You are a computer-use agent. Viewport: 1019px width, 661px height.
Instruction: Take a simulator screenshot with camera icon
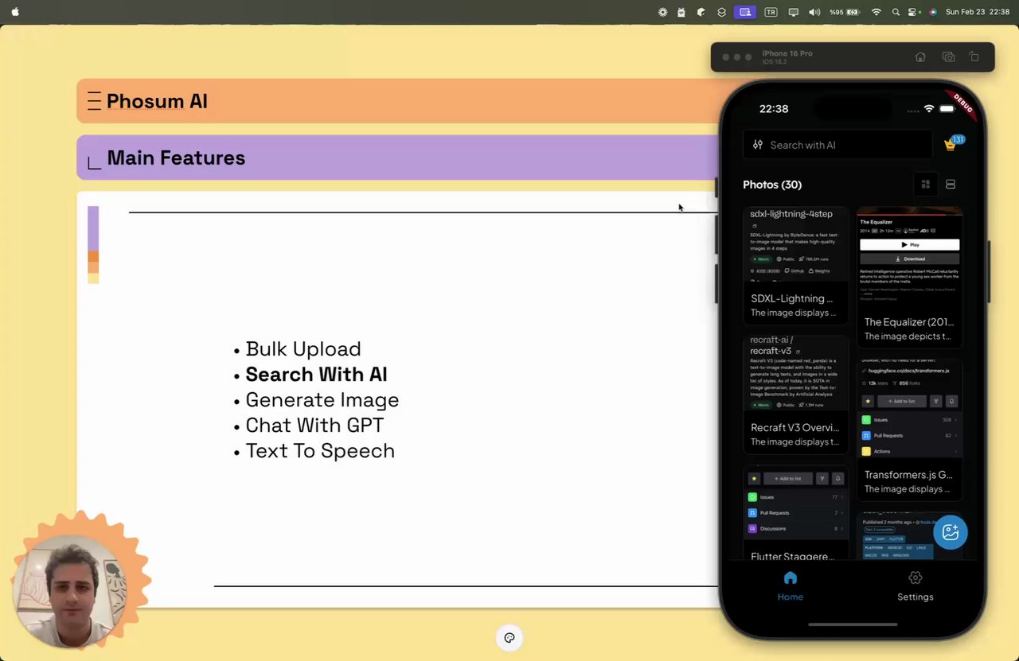tap(948, 57)
